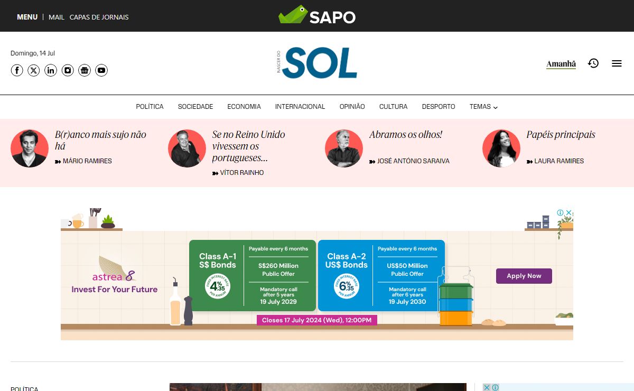This screenshot has width=634, height=391.
Task: Open the Instagram social icon
Action: (x=68, y=70)
